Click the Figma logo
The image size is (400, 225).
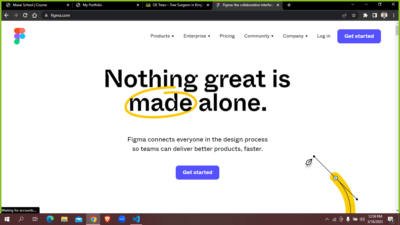20,36
